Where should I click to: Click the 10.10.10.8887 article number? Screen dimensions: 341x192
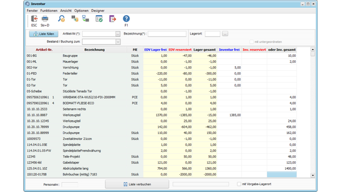(x=37, y=115)
